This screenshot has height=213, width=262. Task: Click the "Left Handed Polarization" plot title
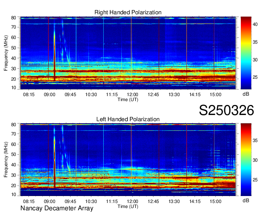click(128, 119)
